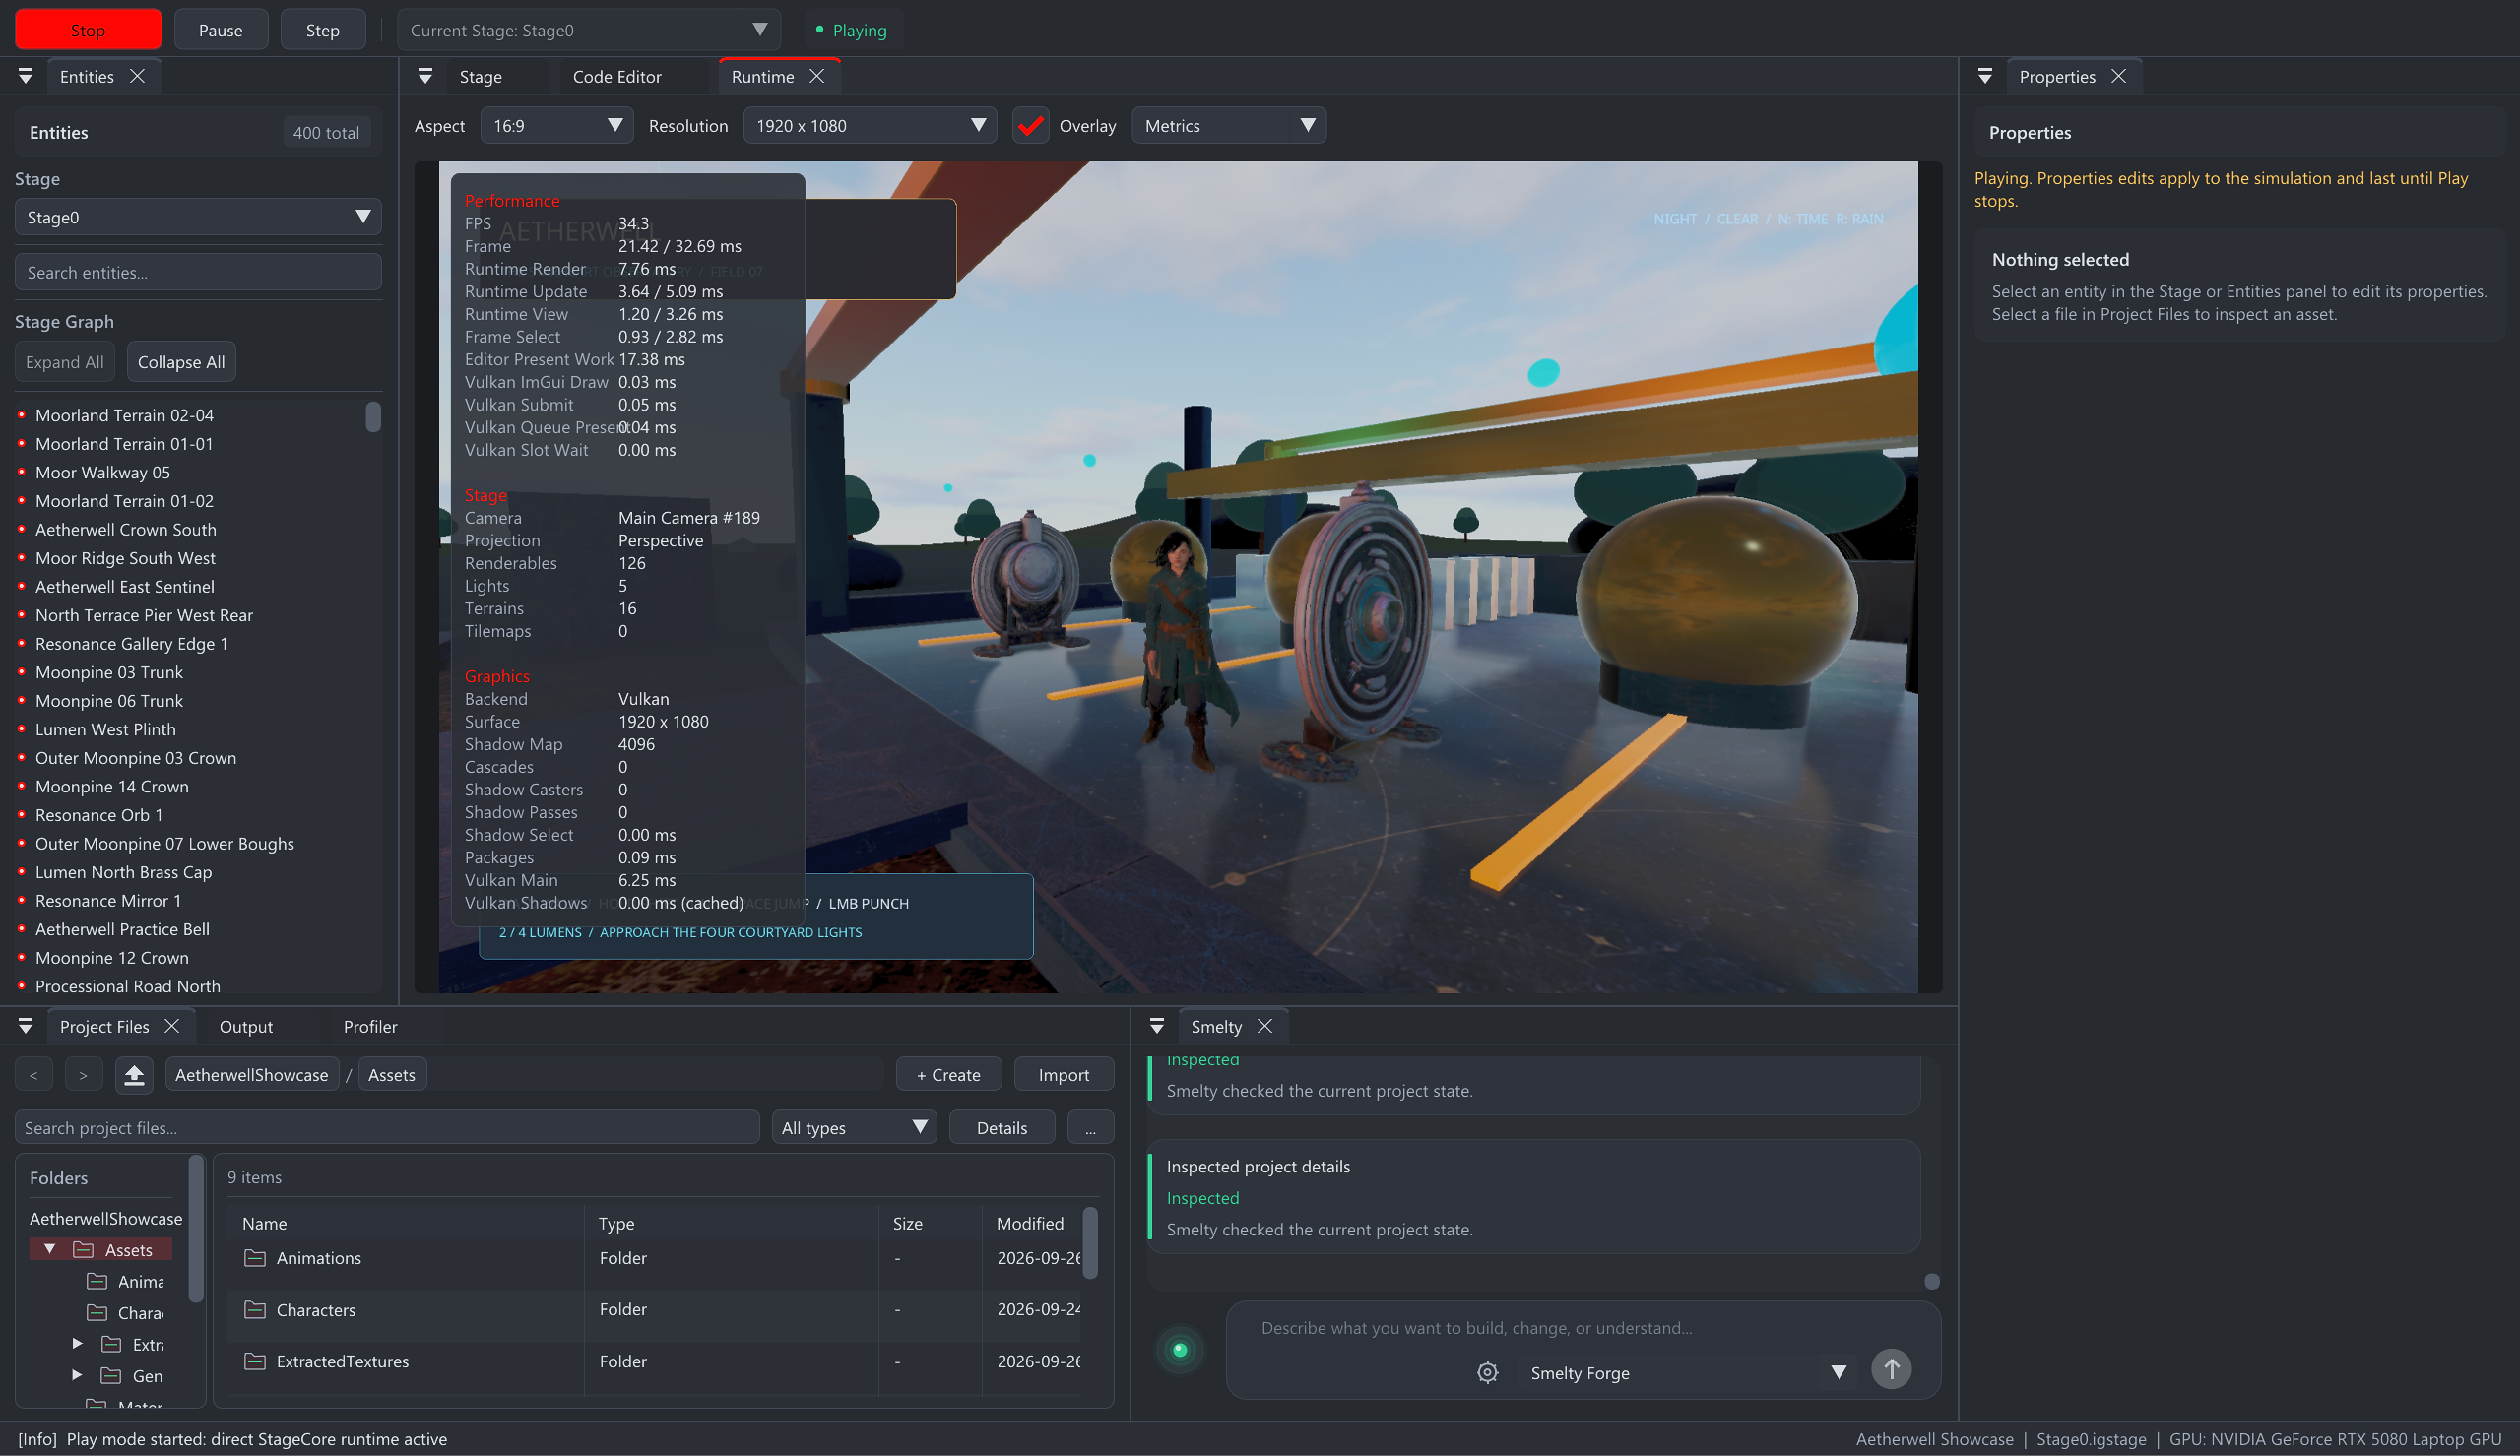Click the Details view button
The width and height of the screenshot is (2520, 1456).
point(1002,1128)
